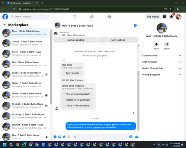Open more actions plus icon in composer

pos(55,137)
